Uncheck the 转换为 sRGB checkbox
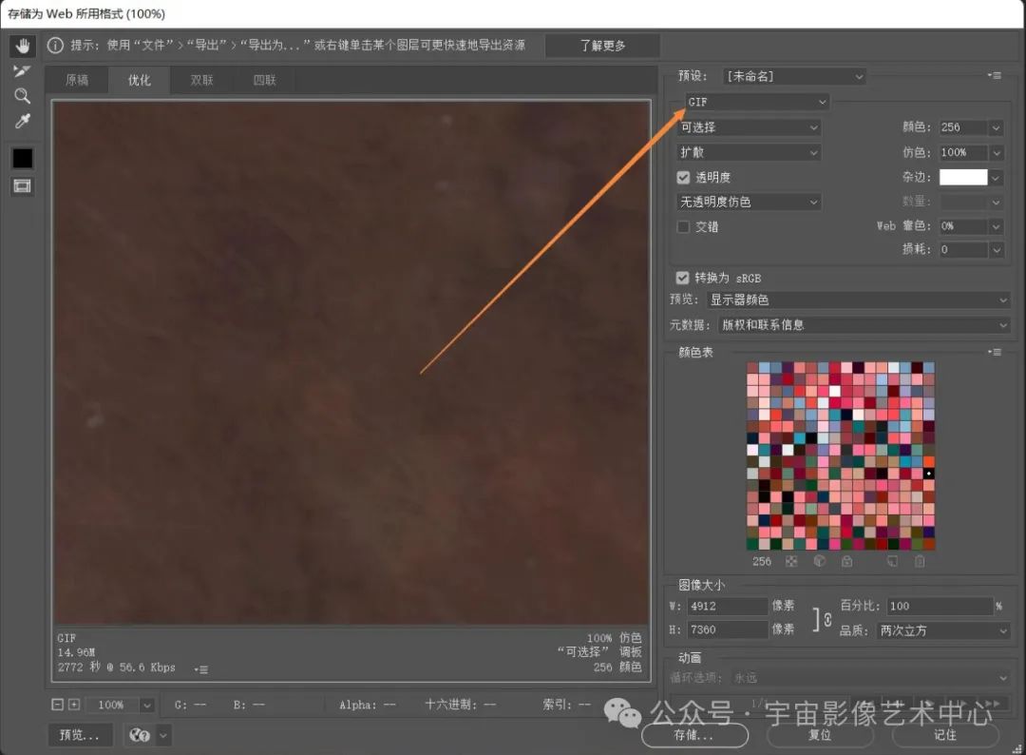This screenshot has height=755, width=1026. click(682, 278)
